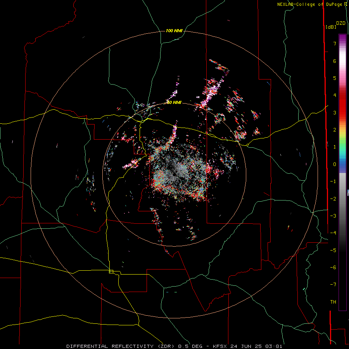The height and width of the screenshot is (349, 349).
Task: Click the KFSX radar site identifier
Action: pyautogui.click(x=220, y=346)
